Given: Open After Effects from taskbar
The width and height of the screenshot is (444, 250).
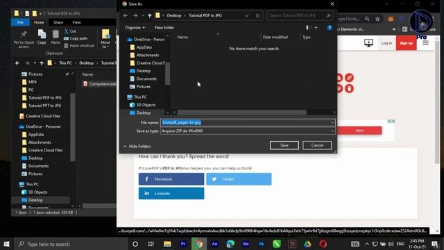Looking at the screenshot, I should 214,244.
